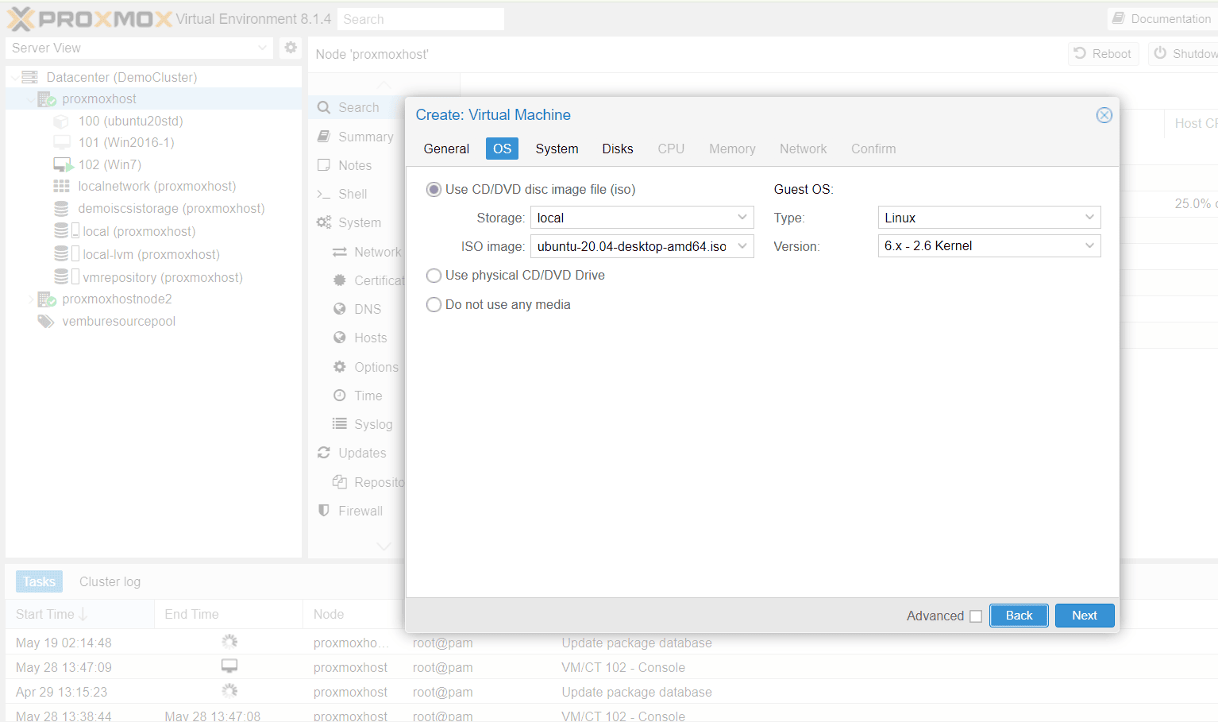Viewport: 1218px width, 722px height.
Task: Open the Documentation link
Action: pyautogui.click(x=1162, y=19)
